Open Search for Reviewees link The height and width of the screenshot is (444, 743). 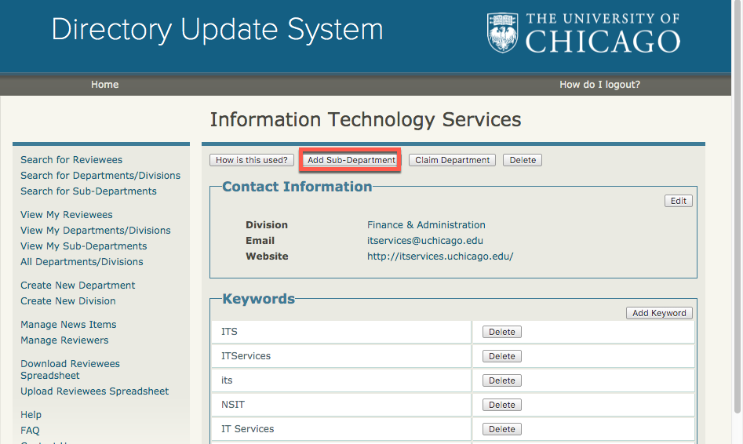click(x=71, y=160)
